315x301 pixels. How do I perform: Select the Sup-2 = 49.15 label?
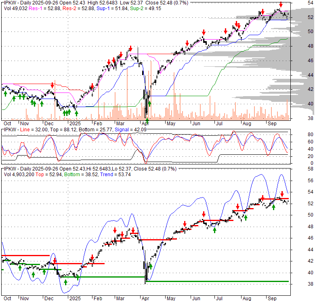[x=145, y=8]
